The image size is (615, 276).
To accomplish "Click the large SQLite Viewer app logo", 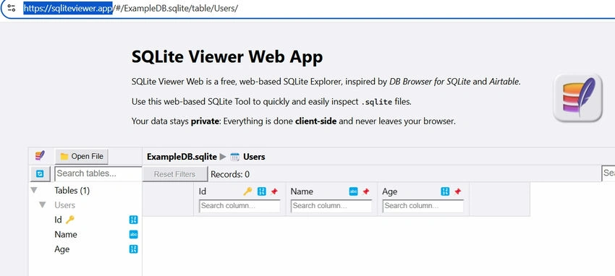I will pos(578,98).
